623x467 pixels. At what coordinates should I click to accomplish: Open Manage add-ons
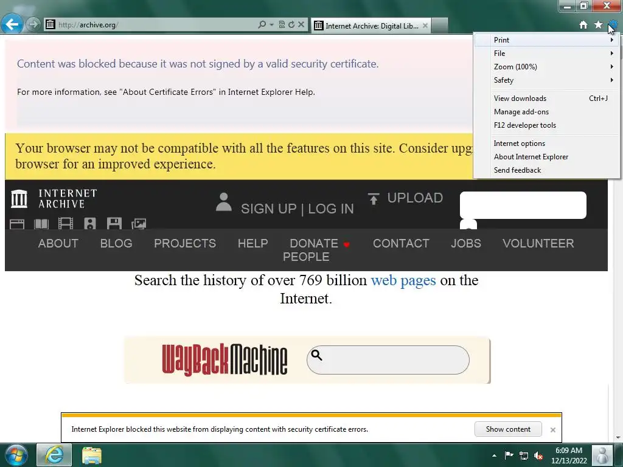pos(547,112)
